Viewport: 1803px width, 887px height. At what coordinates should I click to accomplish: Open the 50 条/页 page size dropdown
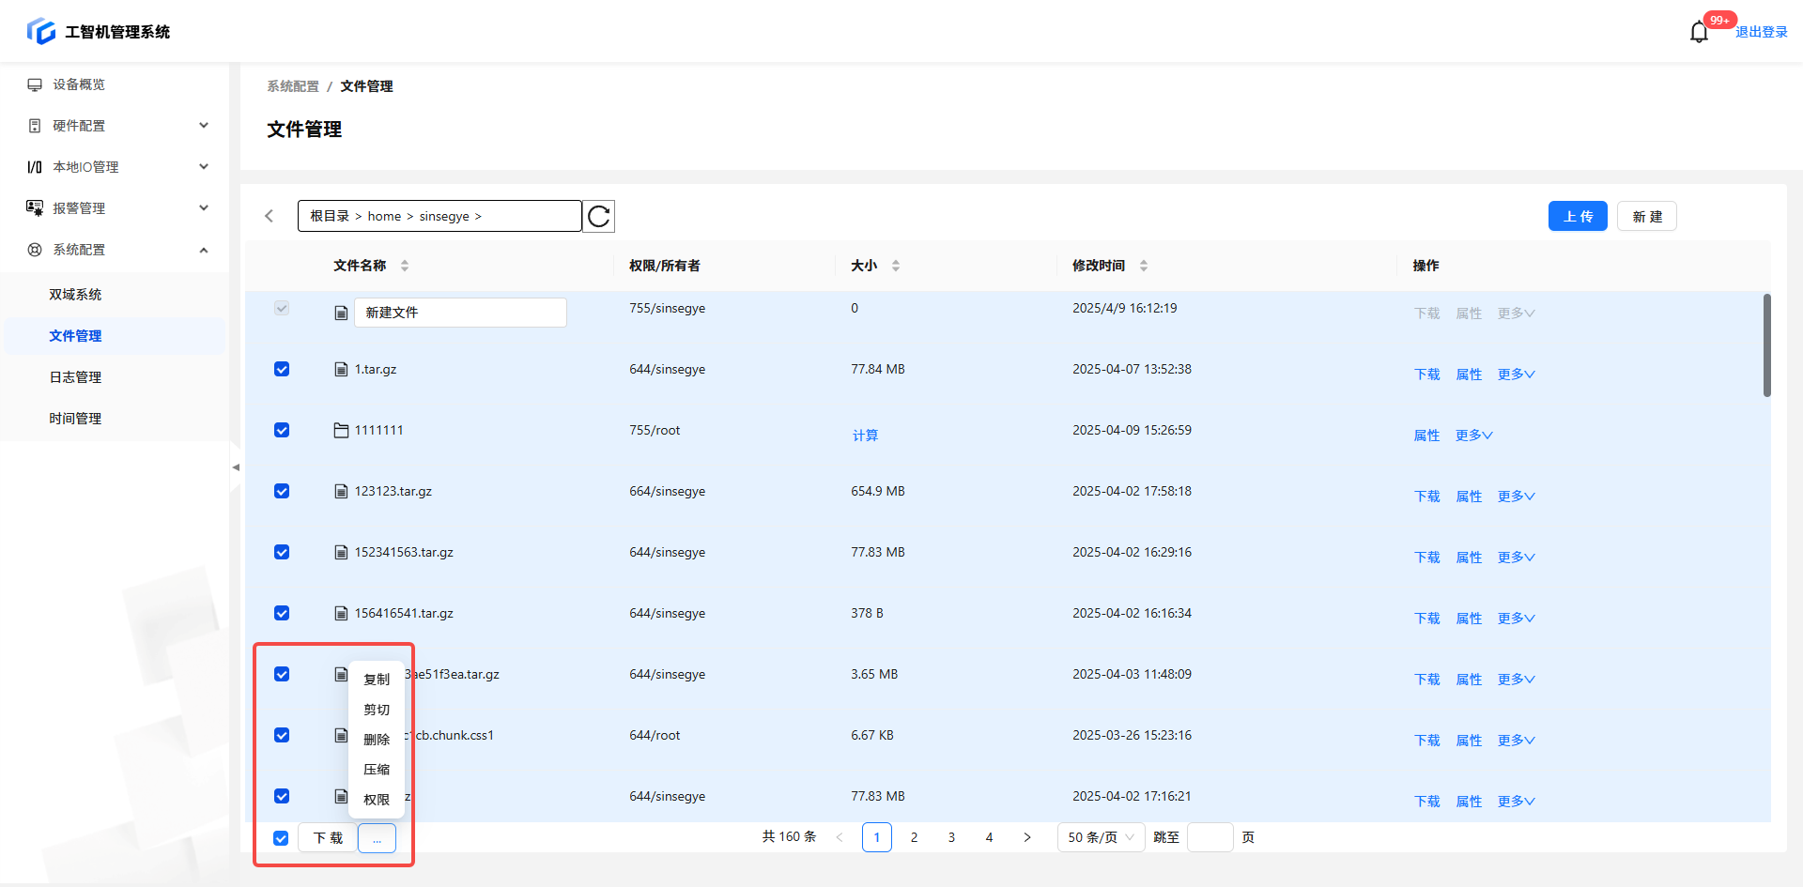[x=1101, y=837]
